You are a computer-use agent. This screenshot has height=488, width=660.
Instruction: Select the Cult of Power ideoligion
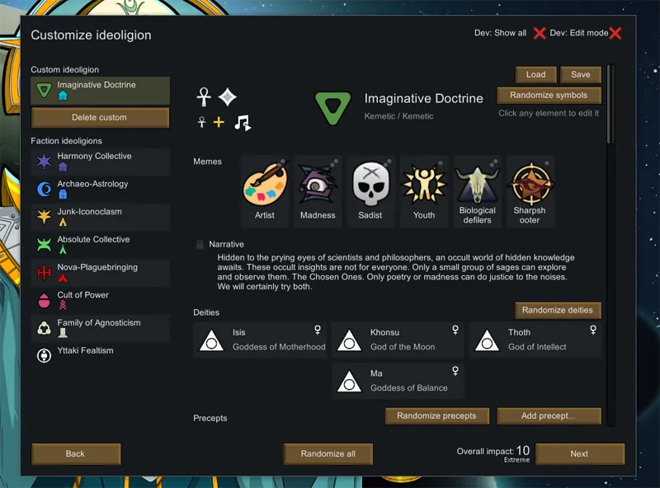pyautogui.click(x=100, y=300)
